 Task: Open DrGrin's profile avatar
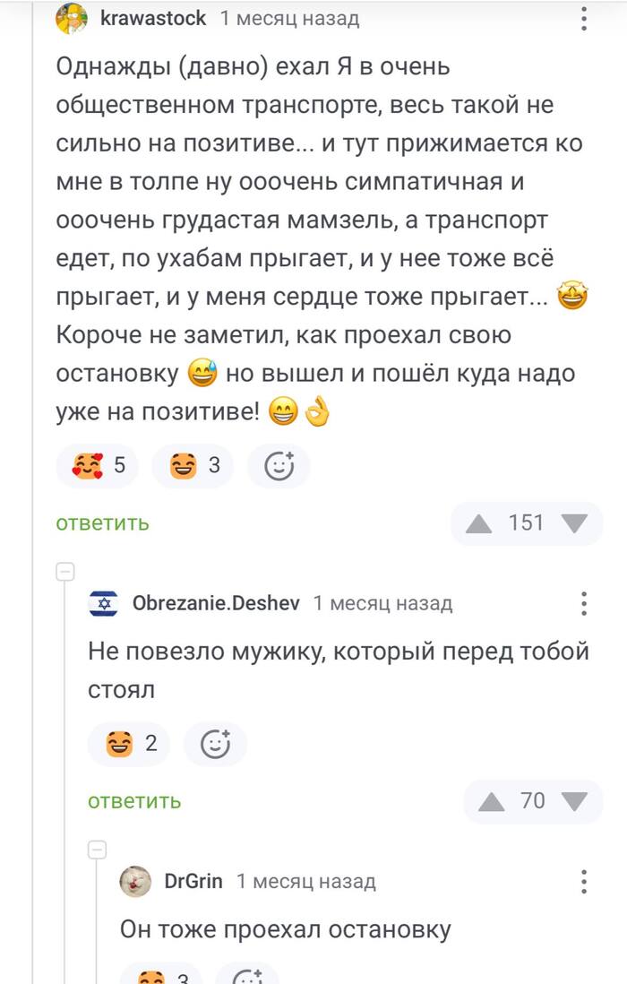(x=136, y=881)
